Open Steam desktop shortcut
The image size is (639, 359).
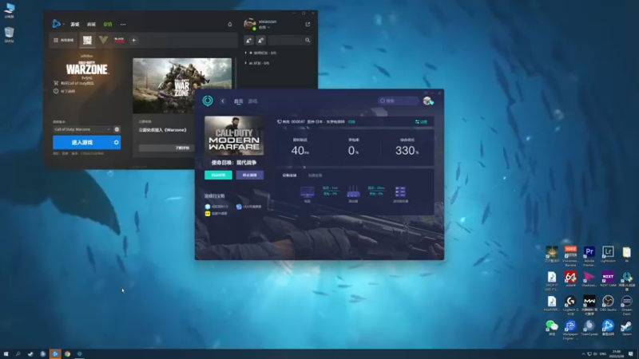(x=626, y=328)
